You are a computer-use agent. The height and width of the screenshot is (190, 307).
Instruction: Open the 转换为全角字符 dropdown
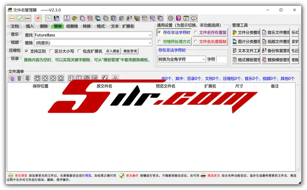coord(203,59)
